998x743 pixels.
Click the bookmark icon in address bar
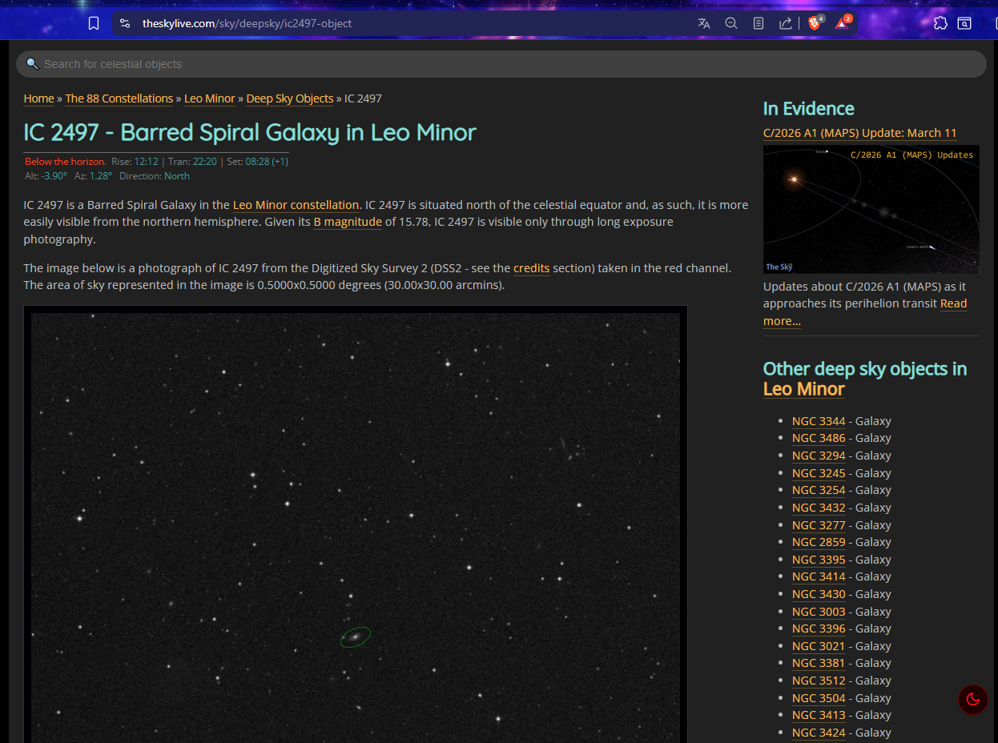tap(94, 23)
